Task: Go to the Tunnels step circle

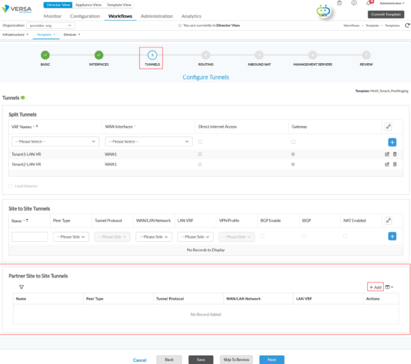Action: tap(152, 55)
